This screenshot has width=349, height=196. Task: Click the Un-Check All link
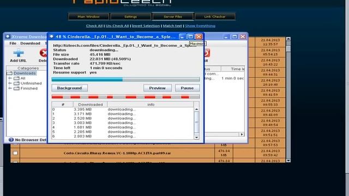click(117, 26)
